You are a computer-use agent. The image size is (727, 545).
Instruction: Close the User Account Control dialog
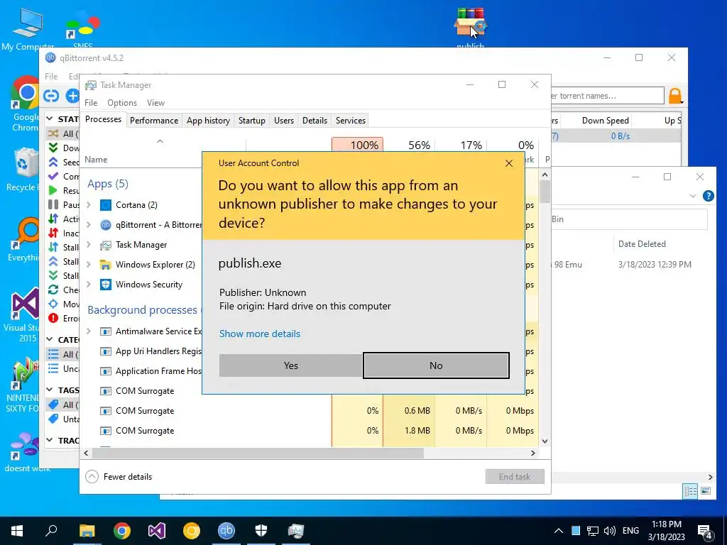pos(508,163)
